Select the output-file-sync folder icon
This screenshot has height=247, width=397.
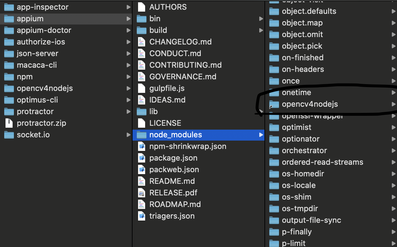(274, 220)
